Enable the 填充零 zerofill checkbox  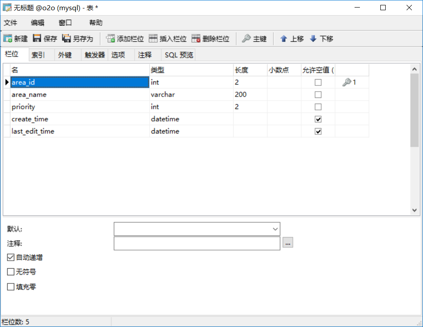tap(11, 287)
